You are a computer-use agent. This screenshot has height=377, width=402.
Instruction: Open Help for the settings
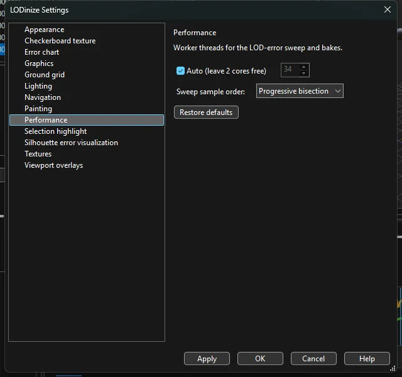367,359
